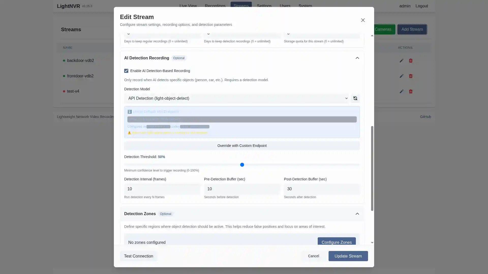Open the Detection Model dropdown
488x274 pixels.
(236, 98)
